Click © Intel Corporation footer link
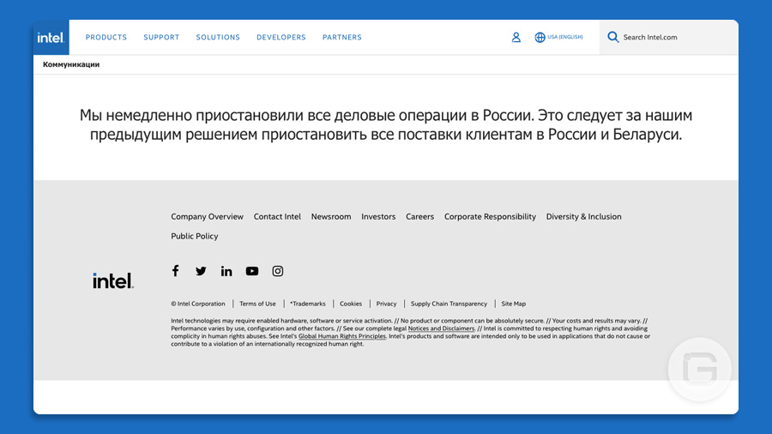 [198, 304]
